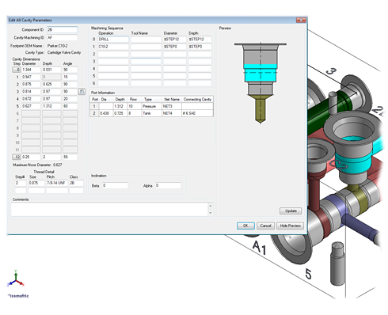The width and height of the screenshot is (388, 315).
Task: Click the OK button
Action: click(245, 226)
